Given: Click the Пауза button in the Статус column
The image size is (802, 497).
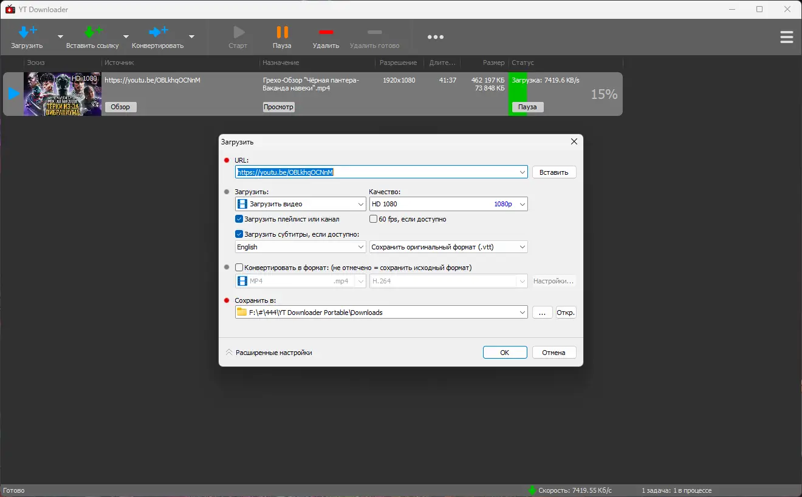Looking at the screenshot, I should 527,107.
